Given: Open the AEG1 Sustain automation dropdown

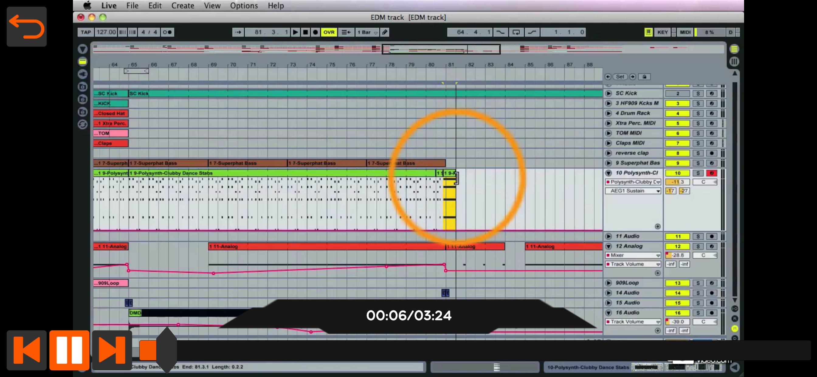Looking at the screenshot, I should tap(633, 191).
